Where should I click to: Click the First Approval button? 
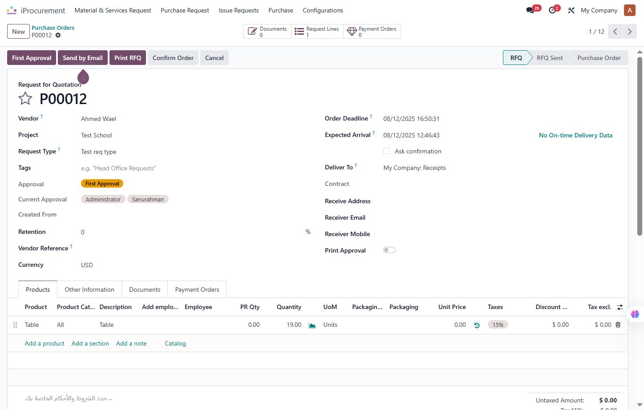[x=32, y=58]
